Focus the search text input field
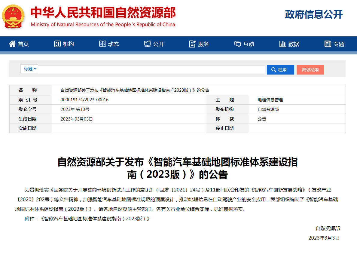 click(151, 69)
